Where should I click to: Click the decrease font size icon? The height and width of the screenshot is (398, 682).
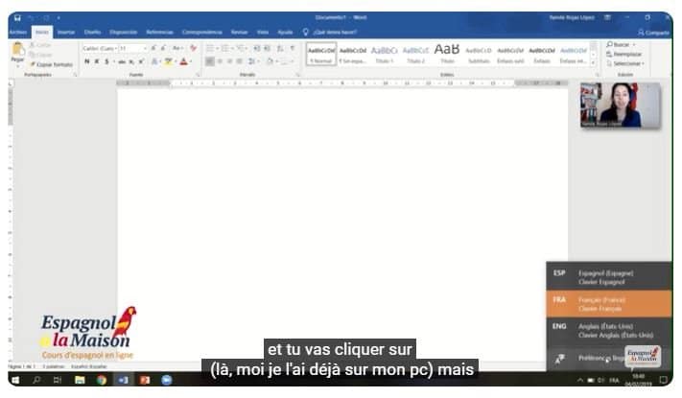click(x=163, y=48)
